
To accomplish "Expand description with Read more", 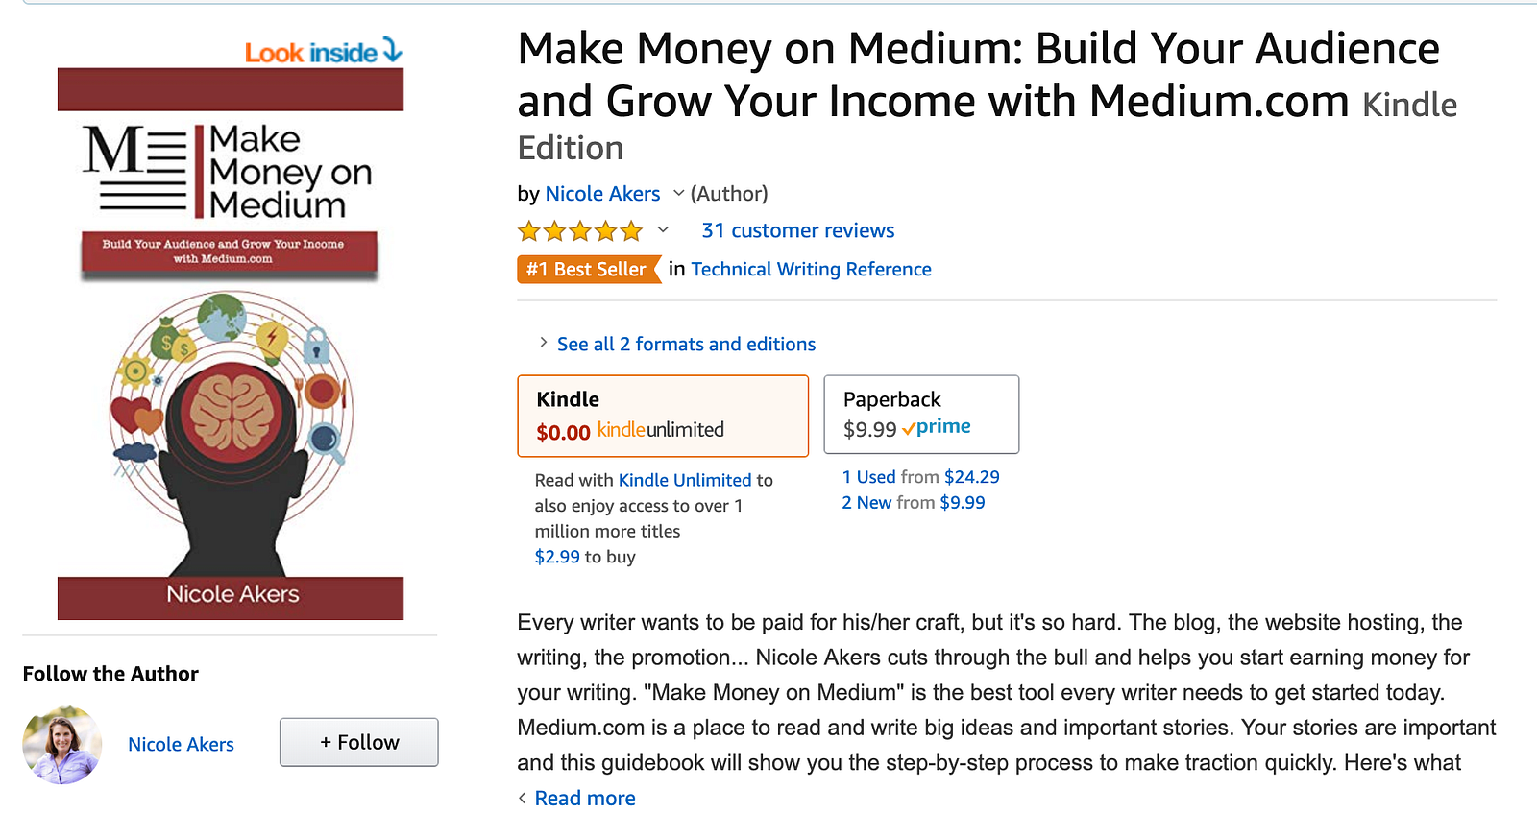I will coord(584,799).
